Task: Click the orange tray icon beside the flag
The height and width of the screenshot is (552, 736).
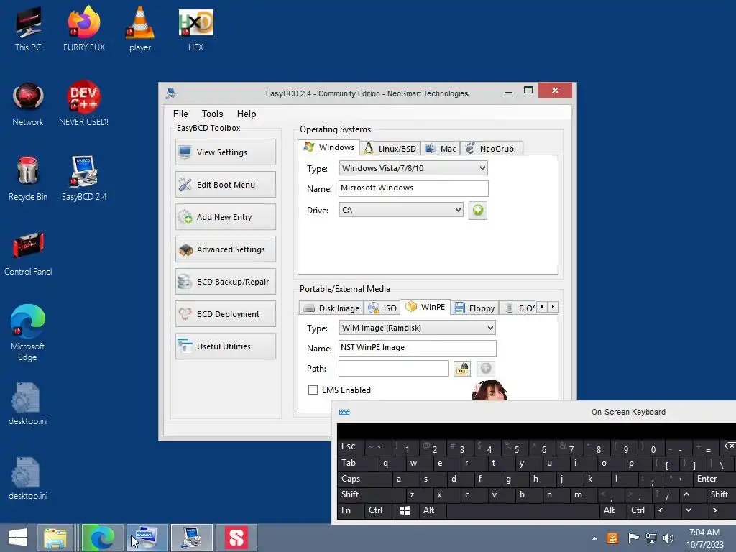Action: coord(612,538)
